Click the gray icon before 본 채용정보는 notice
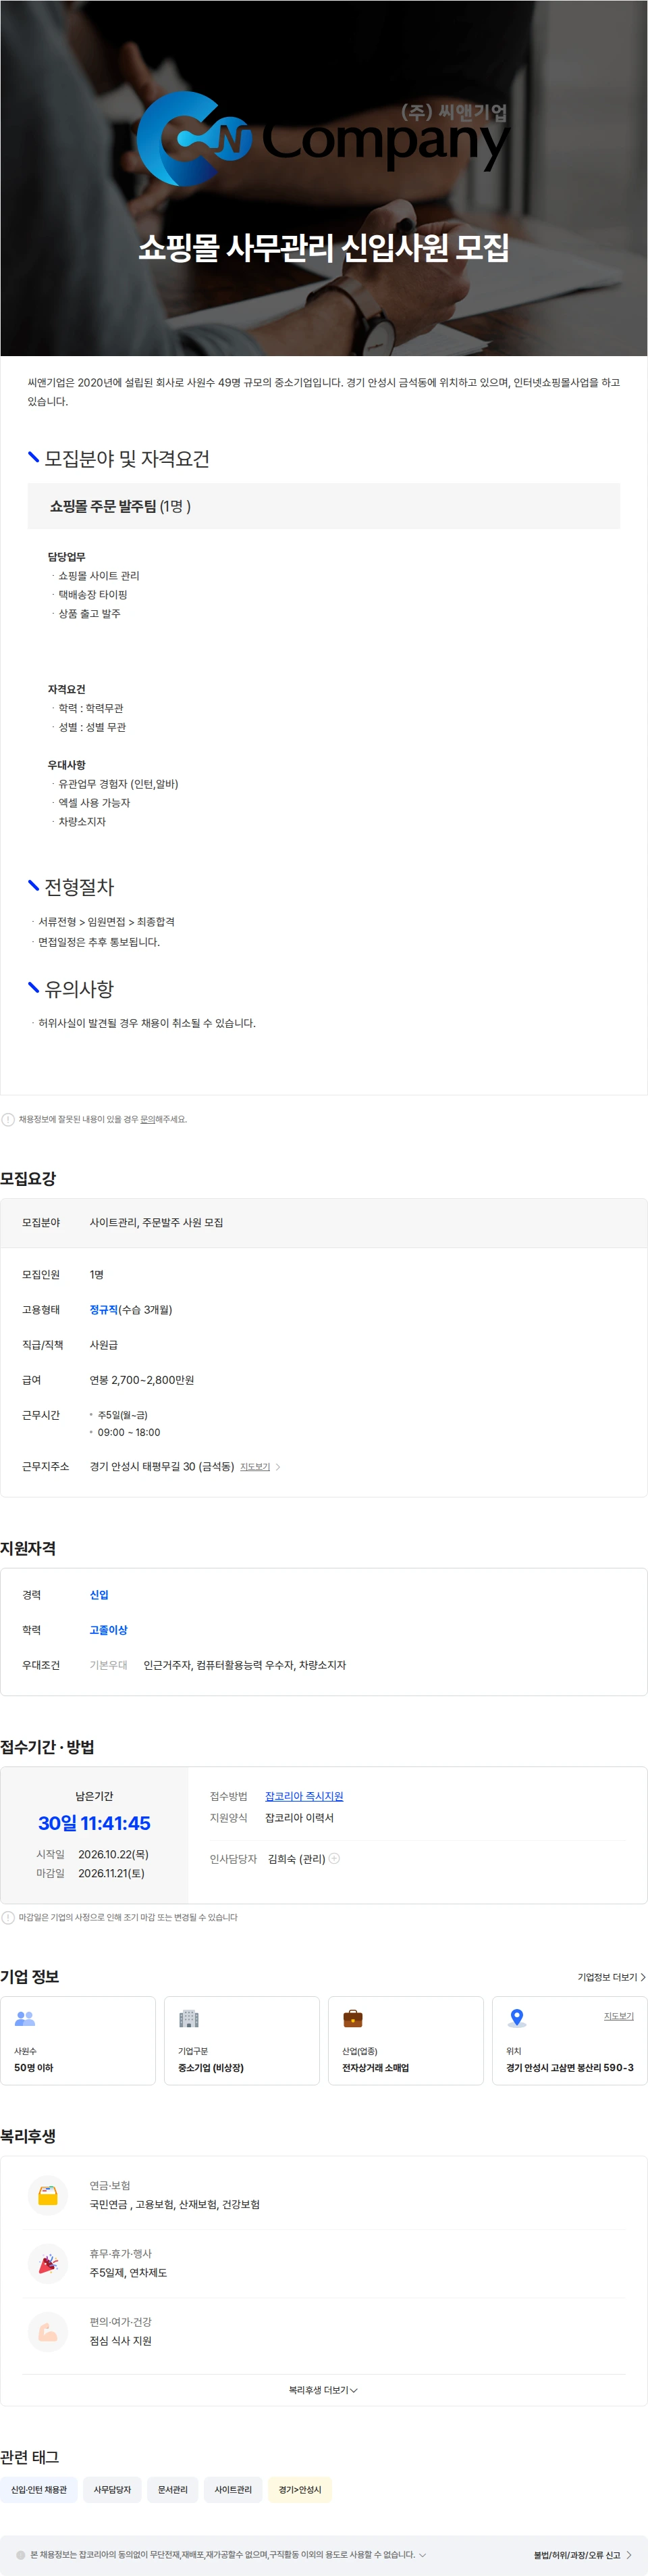Image resolution: width=648 pixels, height=2576 pixels. [21, 2555]
